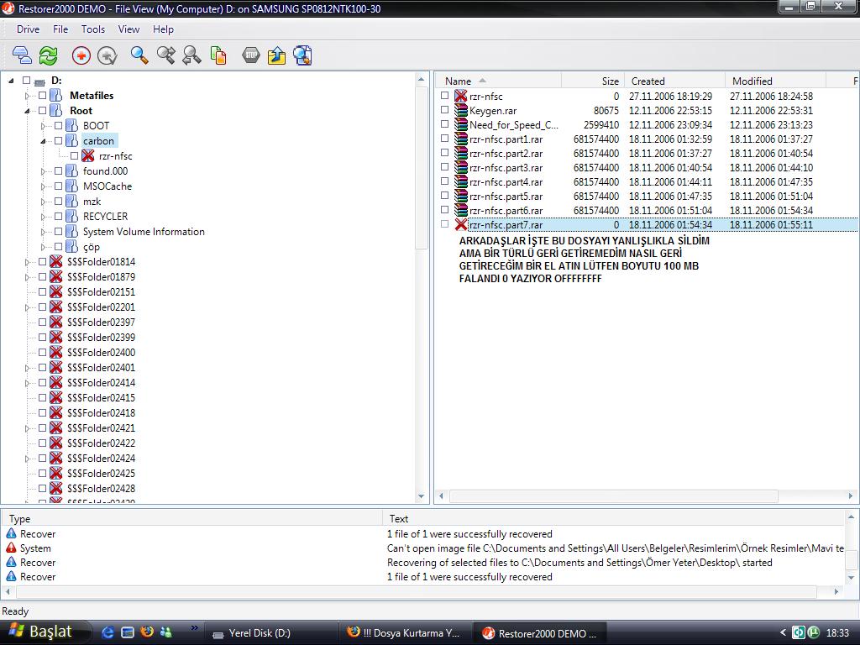Screen dimensions: 860x645
Task: Sort files by the Name column
Action: tap(499, 81)
